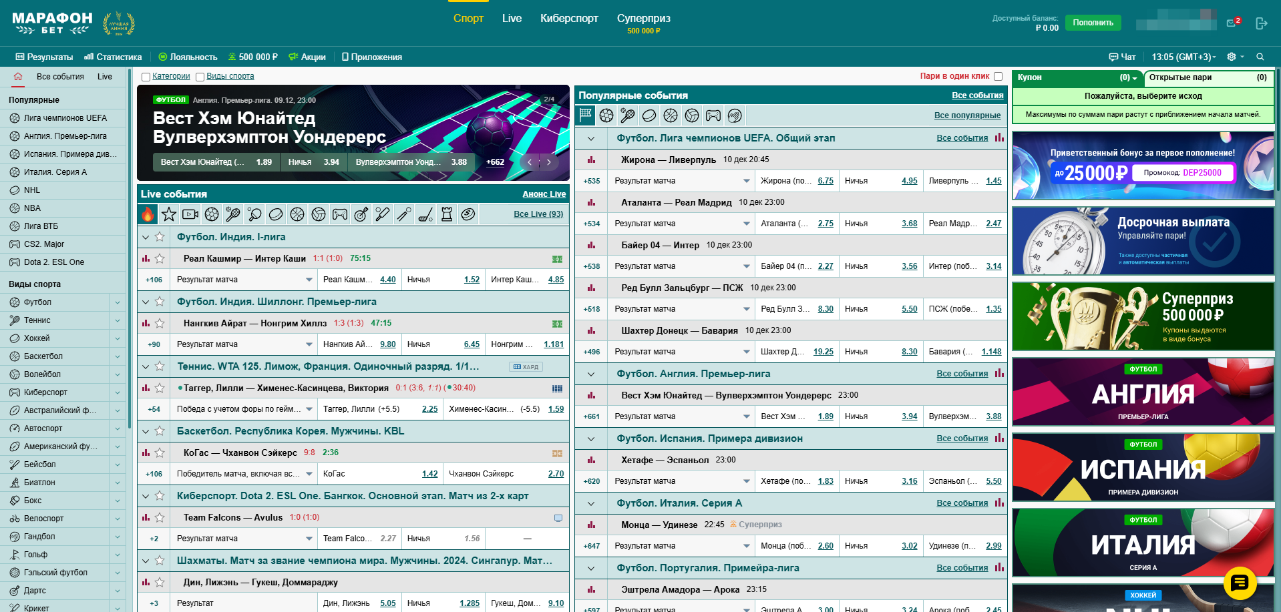The width and height of the screenshot is (1281, 612).
Task: Open the mail notifications envelope
Action: click(1232, 23)
